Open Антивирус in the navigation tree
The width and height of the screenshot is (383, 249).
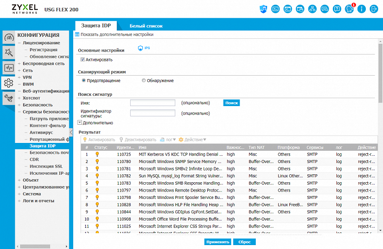point(40,132)
